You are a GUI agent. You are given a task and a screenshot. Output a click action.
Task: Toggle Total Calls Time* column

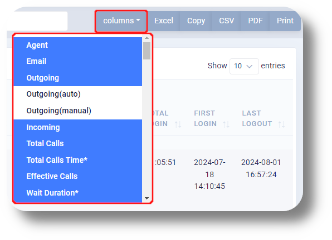[77, 160]
